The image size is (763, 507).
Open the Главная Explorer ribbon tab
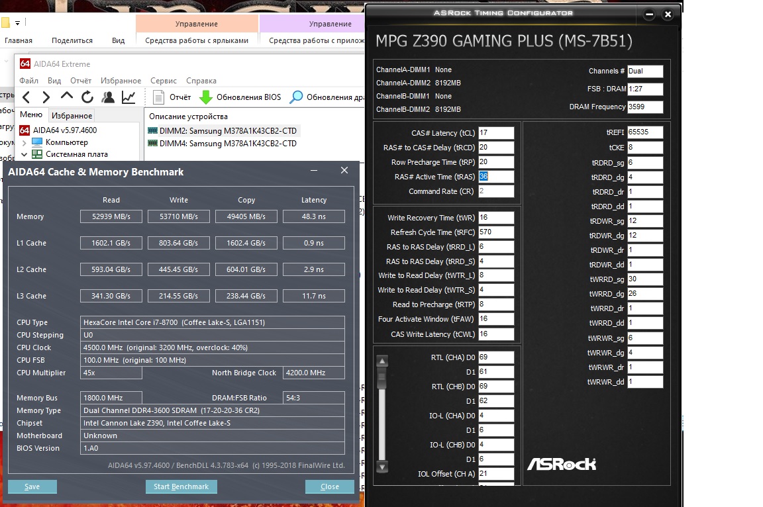(x=19, y=40)
